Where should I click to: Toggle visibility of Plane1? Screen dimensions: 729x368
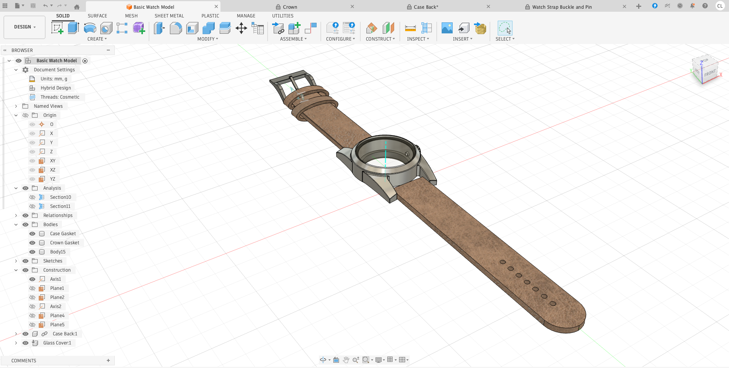point(32,288)
